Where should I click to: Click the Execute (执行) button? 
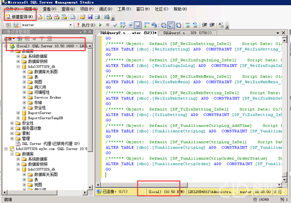(86, 25)
